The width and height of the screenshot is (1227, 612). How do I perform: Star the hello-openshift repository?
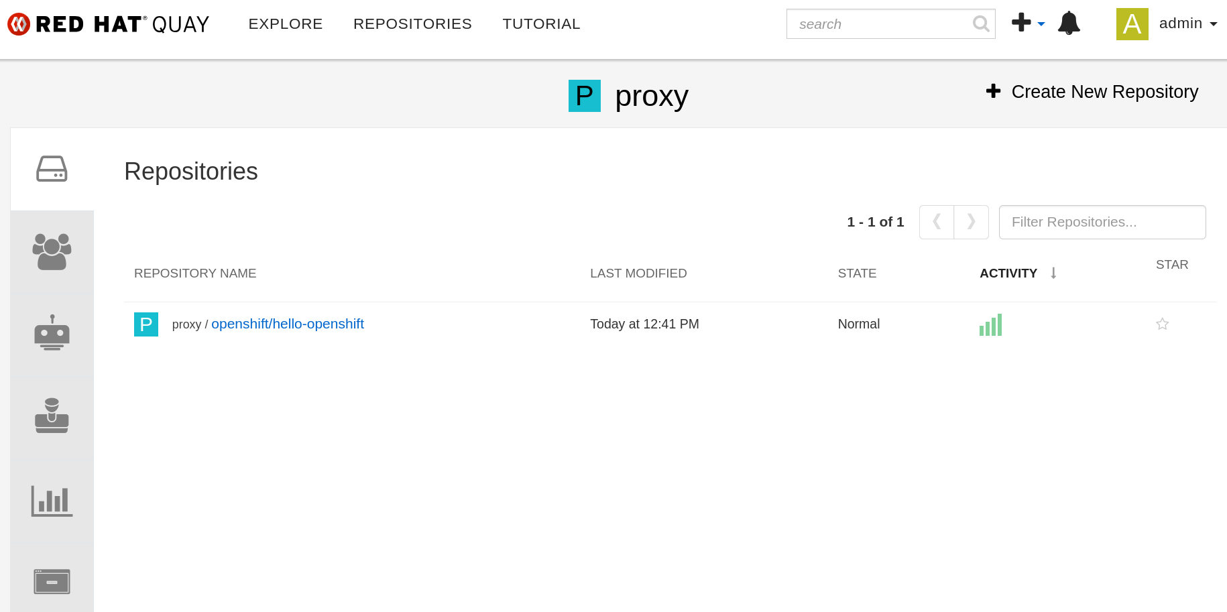click(x=1162, y=324)
